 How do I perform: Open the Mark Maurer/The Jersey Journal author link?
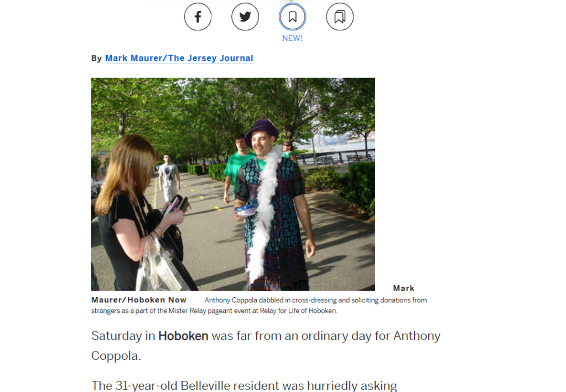[179, 58]
